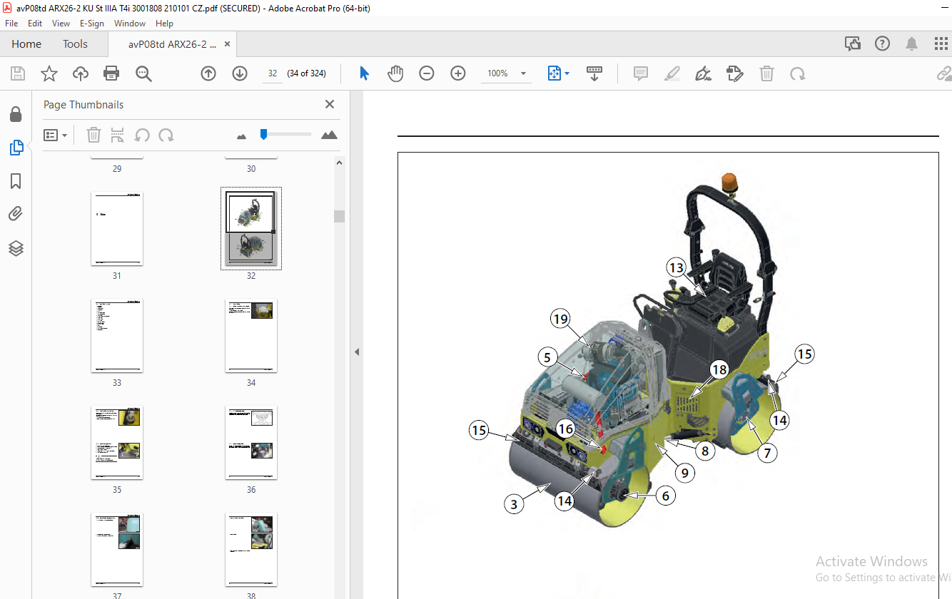The width and height of the screenshot is (952, 599).
Task: Select the highlight text pen tool
Action: point(672,73)
